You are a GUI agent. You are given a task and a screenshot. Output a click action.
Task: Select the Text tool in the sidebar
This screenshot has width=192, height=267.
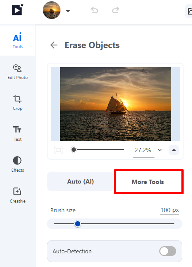(x=18, y=133)
